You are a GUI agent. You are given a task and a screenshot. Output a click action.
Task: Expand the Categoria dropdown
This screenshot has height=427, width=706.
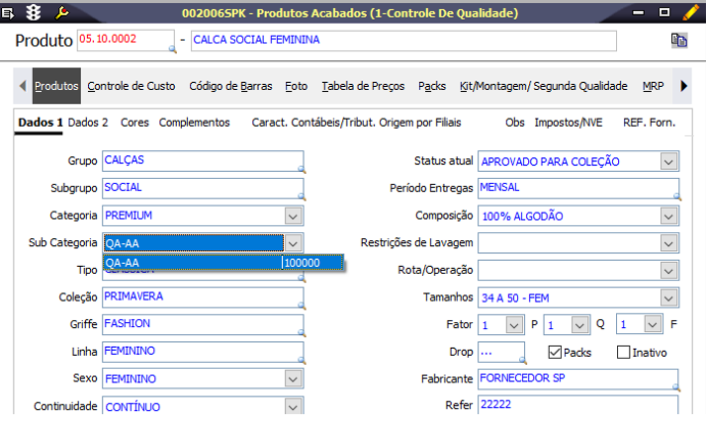293,216
